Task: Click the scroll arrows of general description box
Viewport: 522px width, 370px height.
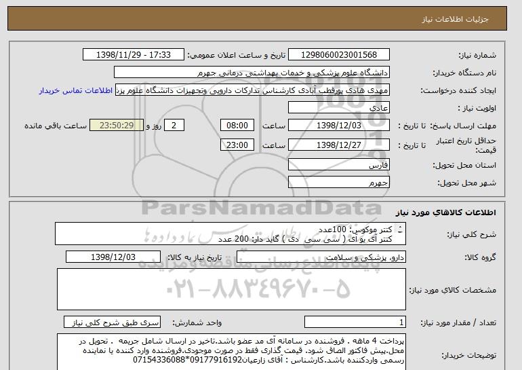Action: point(400,229)
